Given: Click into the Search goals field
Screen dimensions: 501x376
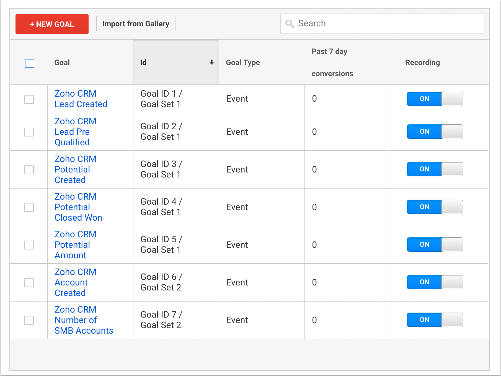Looking at the screenshot, I should (388, 24).
